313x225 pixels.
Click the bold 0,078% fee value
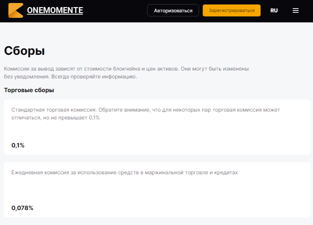coord(22,208)
